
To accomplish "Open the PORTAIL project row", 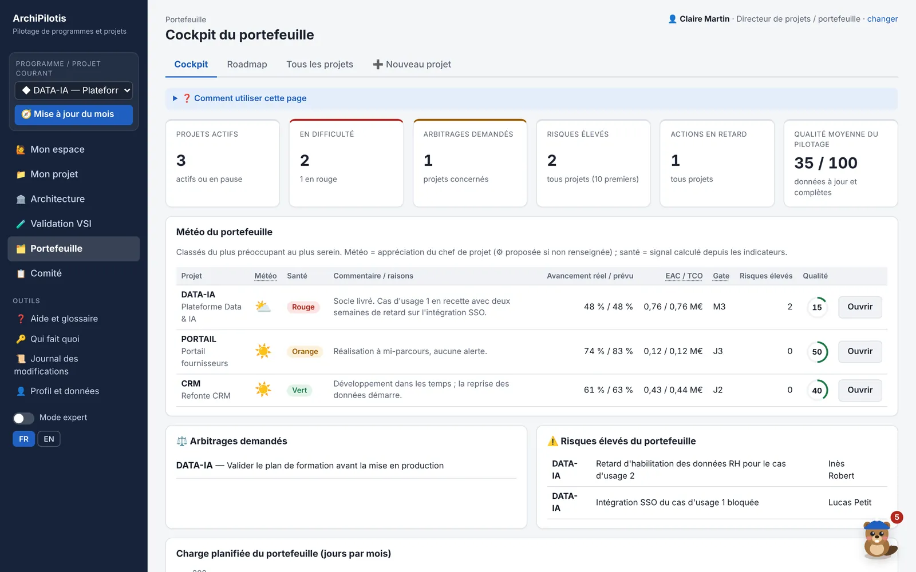I will pos(860,352).
